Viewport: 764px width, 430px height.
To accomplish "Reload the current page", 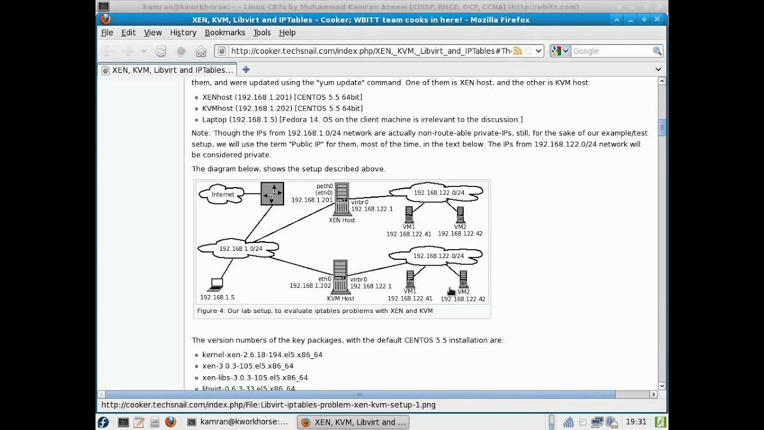I will pyautogui.click(x=161, y=51).
